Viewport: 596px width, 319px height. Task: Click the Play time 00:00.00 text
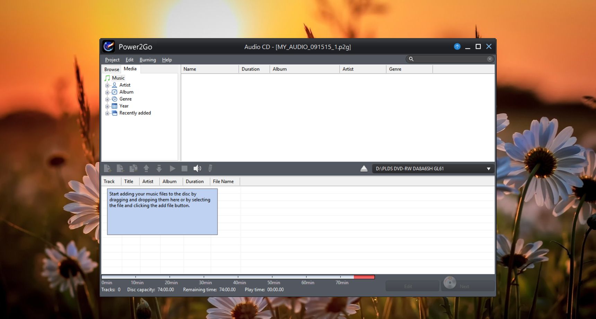264,290
